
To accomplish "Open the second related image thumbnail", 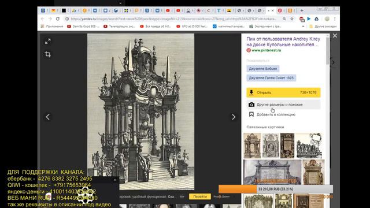I will 271,146.
